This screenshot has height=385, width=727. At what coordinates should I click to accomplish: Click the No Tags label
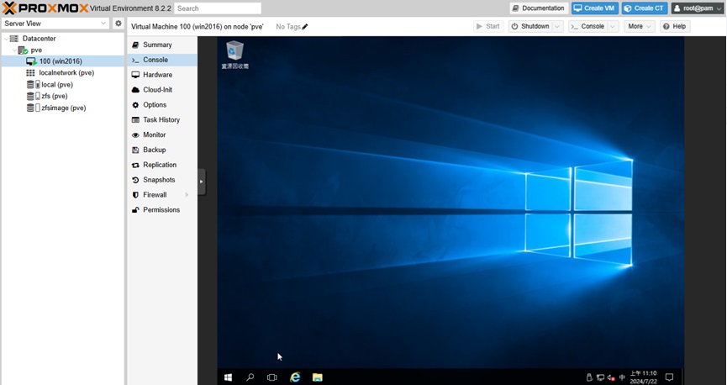(288, 27)
